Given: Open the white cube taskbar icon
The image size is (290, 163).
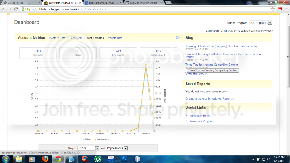Looking at the screenshot, I should click(x=137, y=159).
